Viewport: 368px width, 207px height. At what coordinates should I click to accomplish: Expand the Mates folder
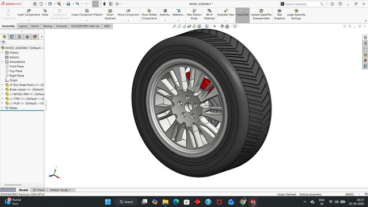point(2,108)
